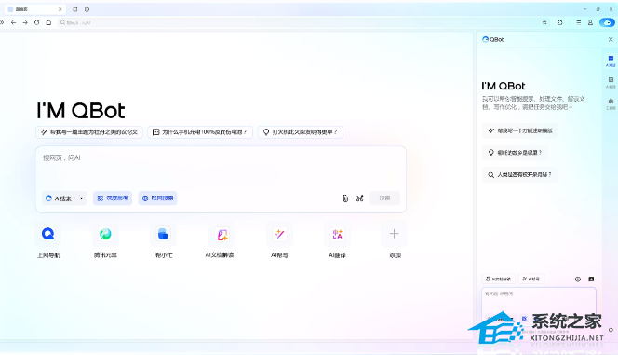The height and width of the screenshot is (355, 618).
Task: Toggle the blue QBot sidebar button in toolbar
Action: (x=607, y=23)
